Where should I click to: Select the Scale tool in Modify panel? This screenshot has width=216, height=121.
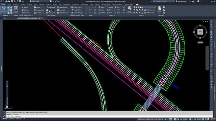[109, 13]
